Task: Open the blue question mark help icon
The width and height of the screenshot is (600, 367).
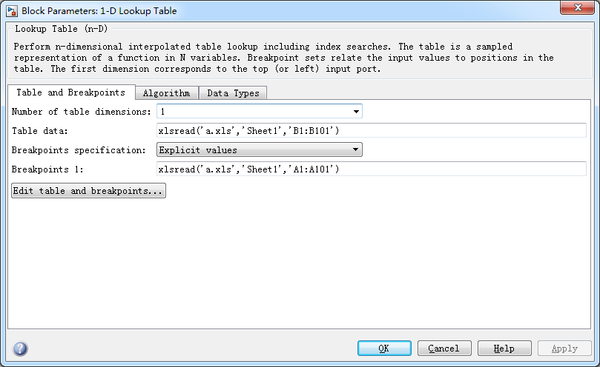Action: click(x=20, y=349)
